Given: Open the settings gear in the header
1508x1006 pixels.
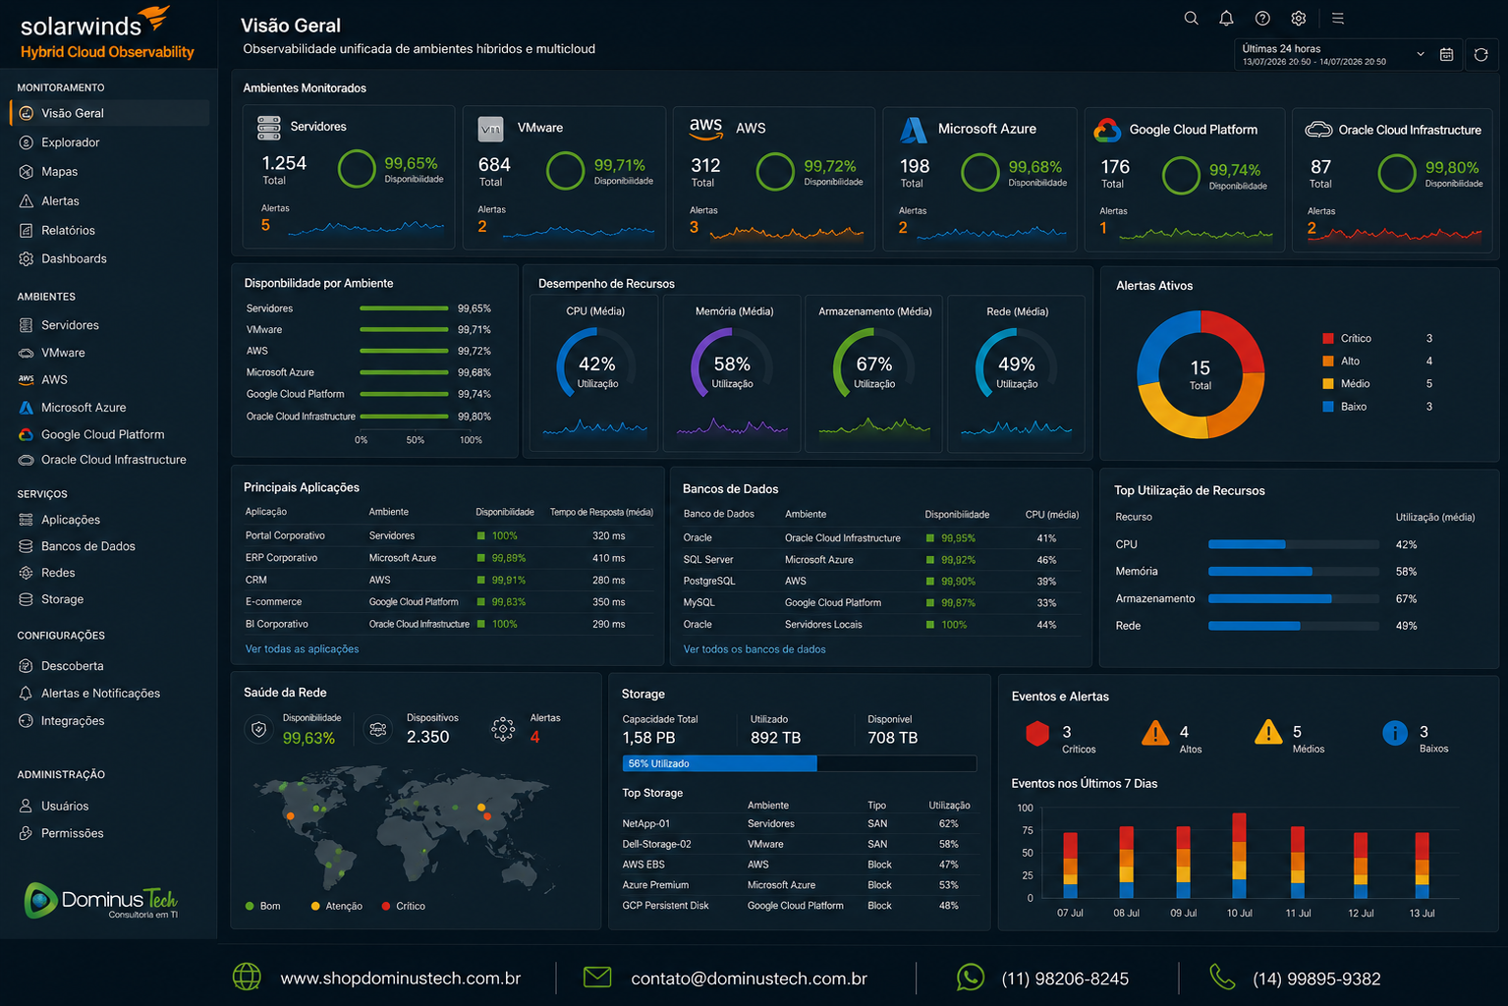Looking at the screenshot, I should 1299,18.
